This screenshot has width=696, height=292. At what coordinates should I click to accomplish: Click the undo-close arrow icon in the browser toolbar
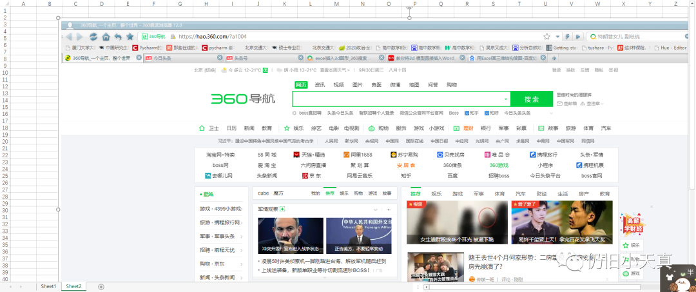pos(118,36)
